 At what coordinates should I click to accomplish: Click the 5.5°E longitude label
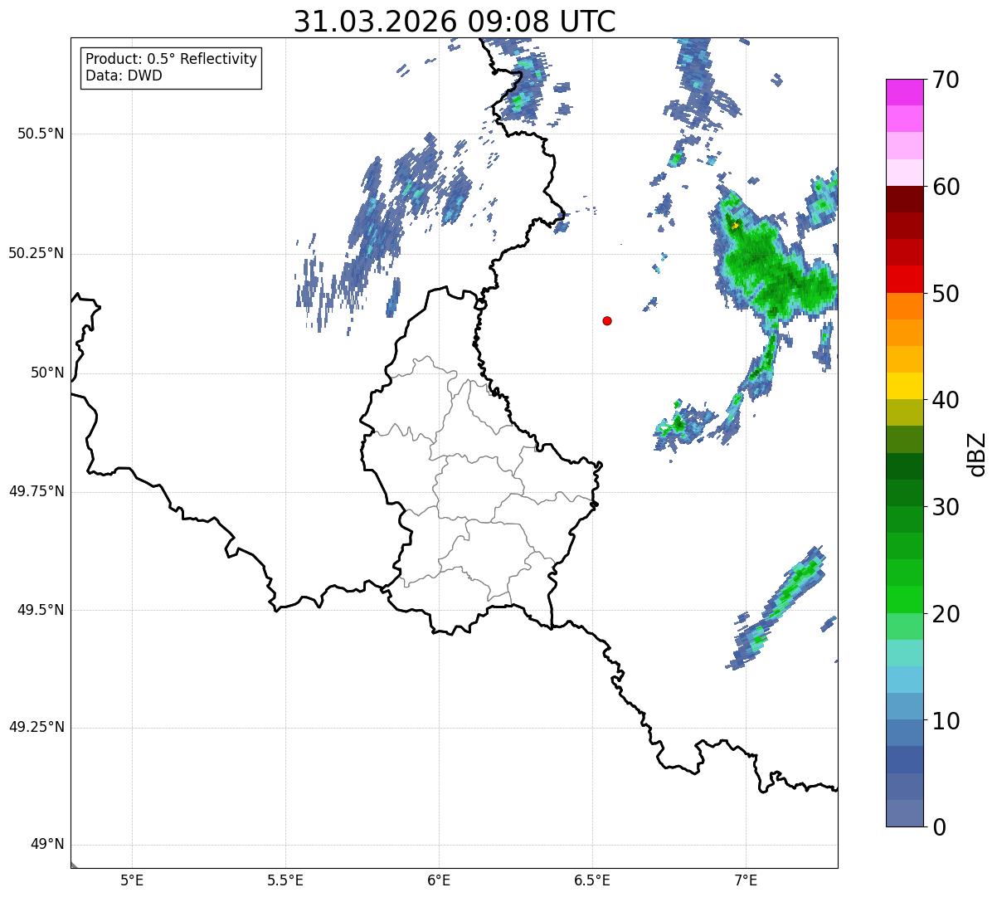click(x=285, y=880)
